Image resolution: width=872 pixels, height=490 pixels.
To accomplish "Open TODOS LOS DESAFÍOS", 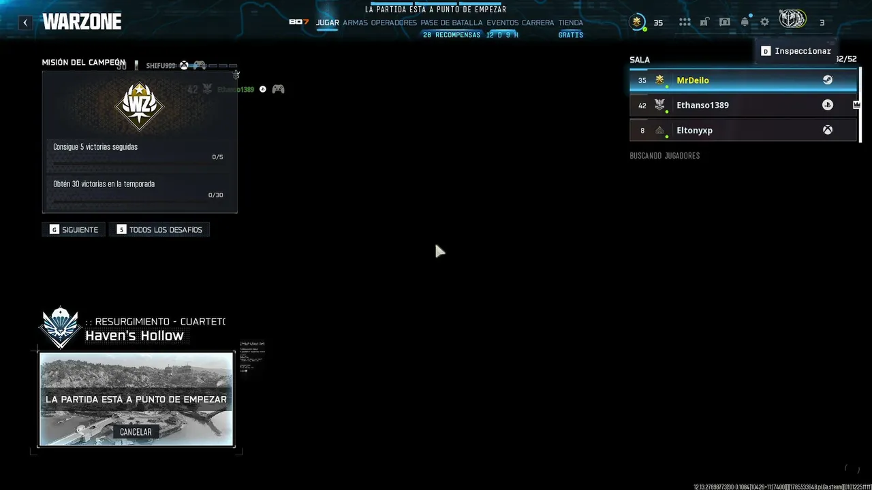I will (159, 229).
